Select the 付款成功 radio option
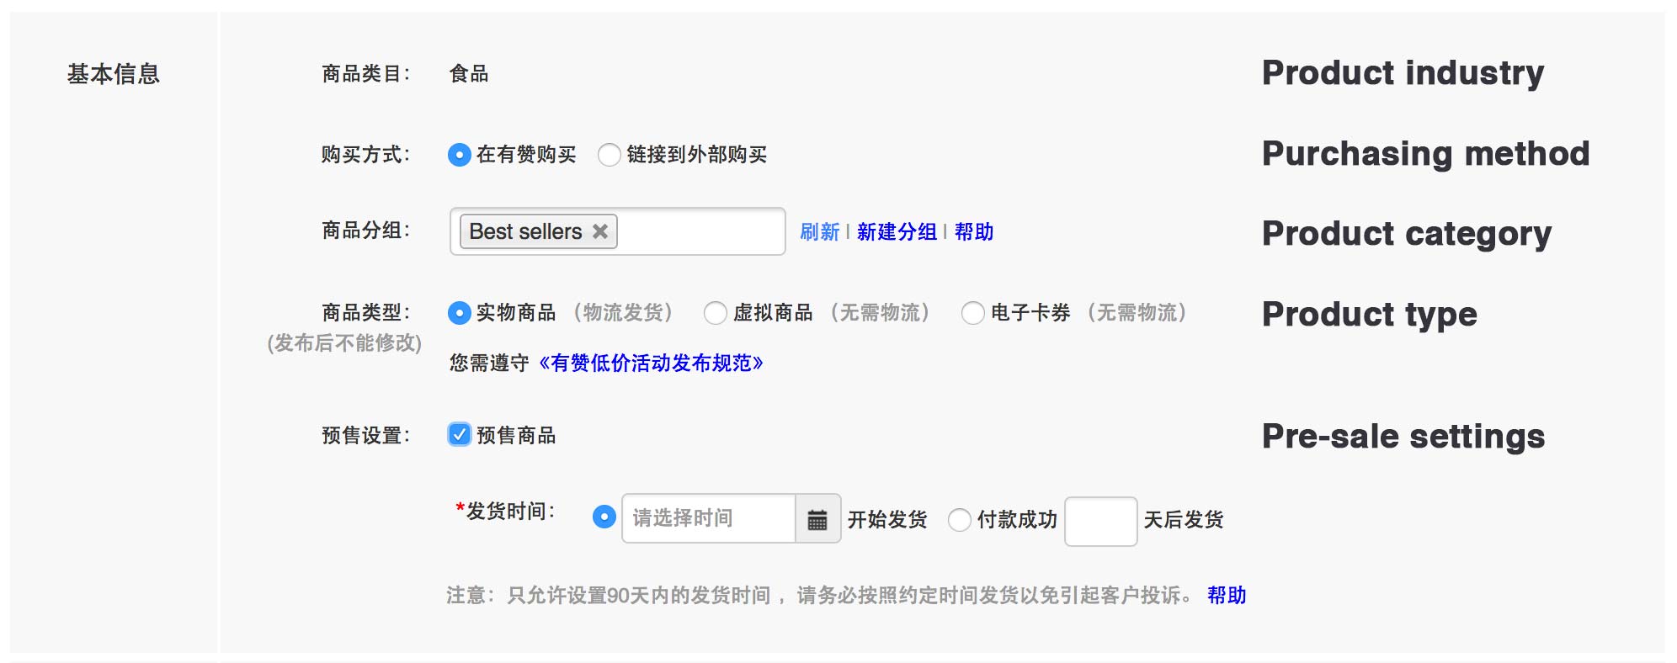1677x663 pixels. (x=959, y=520)
